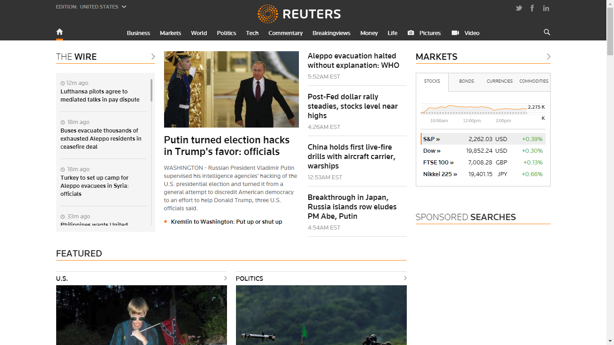Click the video camera icon beside Video
This screenshot has height=345, width=614.
455,33
